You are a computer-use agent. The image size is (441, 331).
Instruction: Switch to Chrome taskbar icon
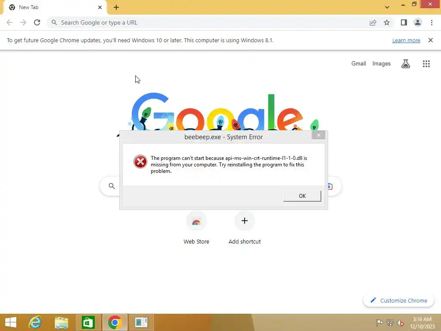[115, 322]
